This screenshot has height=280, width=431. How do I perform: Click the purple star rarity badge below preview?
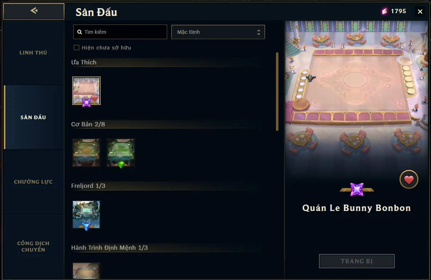(x=357, y=189)
